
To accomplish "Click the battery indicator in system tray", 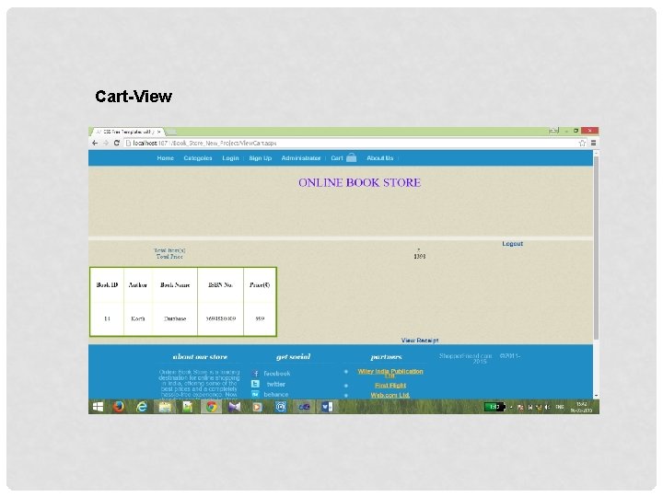I will tap(494, 407).
